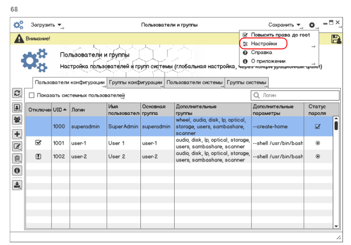Switch to 'Группы конфигурации' tab

[x=136, y=83]
